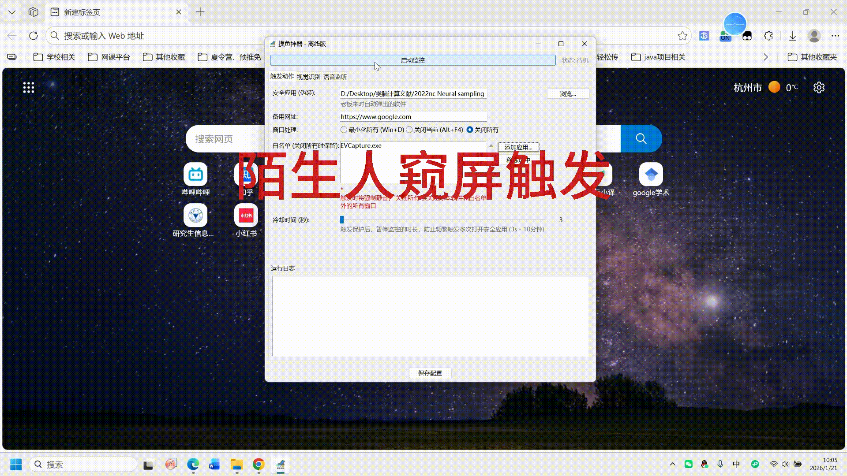Image resolution: width=847 pixels, height=476 pixels.
Task: Adjust the 冷却时间 cooldown slider
Action: click(341, 219)
